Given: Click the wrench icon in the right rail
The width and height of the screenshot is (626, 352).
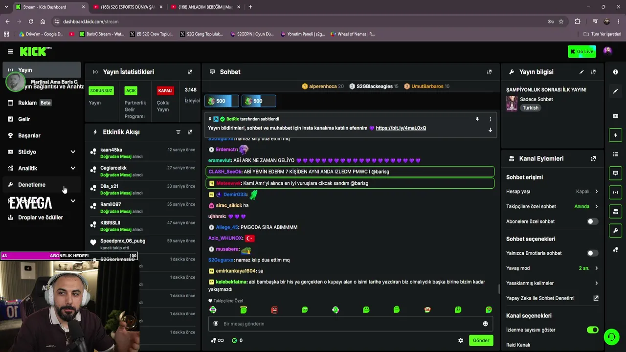Looking at the screenshot, I should pyautogui.click(x=615, y=230).
